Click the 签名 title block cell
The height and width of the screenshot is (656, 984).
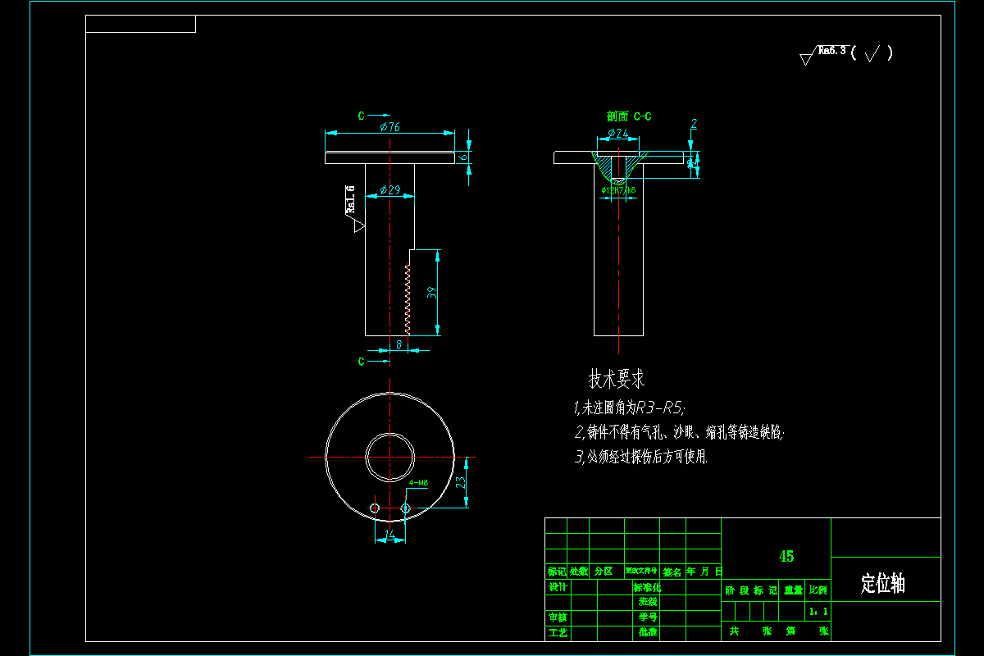[x=672, y=572]
